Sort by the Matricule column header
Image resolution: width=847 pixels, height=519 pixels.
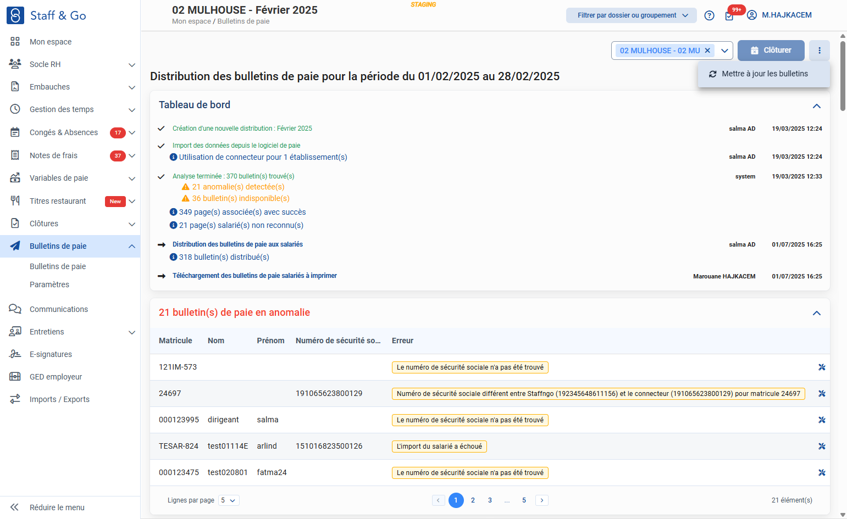point(175,341)
